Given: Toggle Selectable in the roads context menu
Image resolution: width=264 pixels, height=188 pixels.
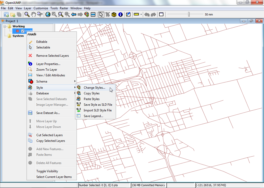Looking at the screenshot, I should (43, 47).
